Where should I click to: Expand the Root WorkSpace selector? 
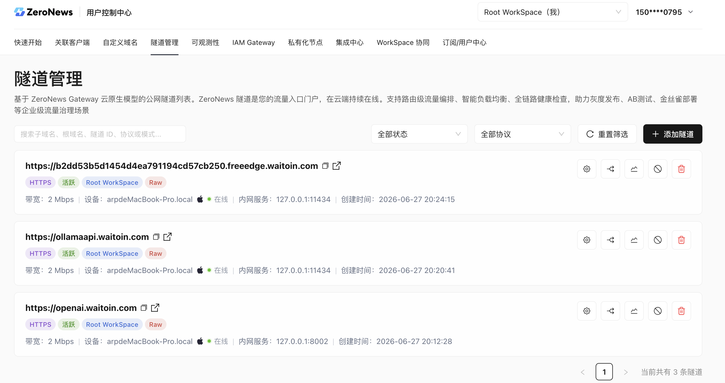pos(553,12)
